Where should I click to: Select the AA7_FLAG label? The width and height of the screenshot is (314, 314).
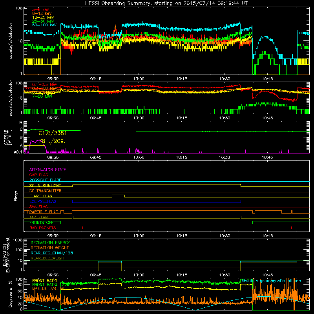[38, 217]
